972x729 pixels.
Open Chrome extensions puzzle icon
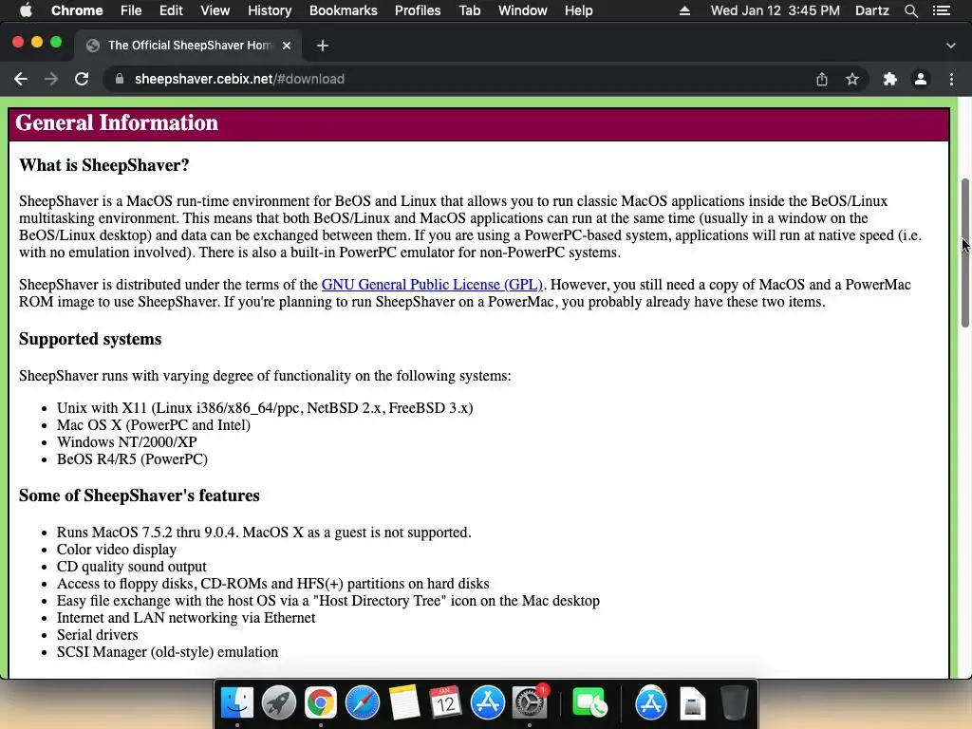pos(890,79)
